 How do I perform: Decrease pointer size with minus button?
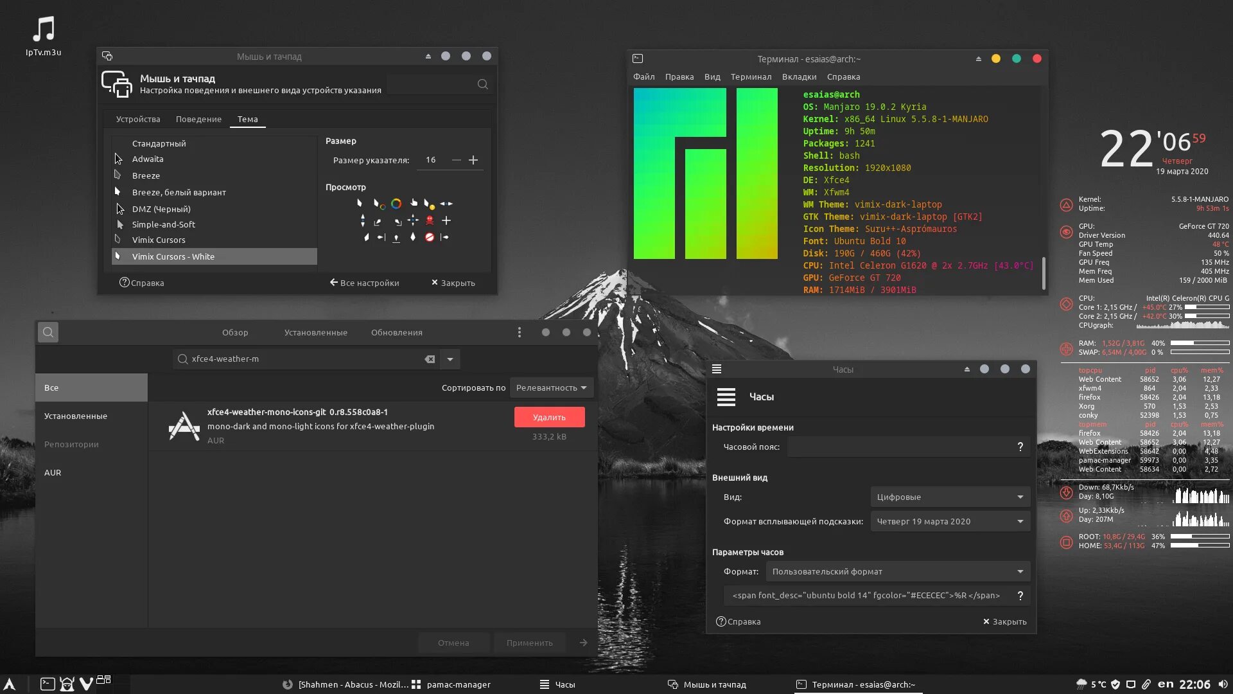[456, 160]
